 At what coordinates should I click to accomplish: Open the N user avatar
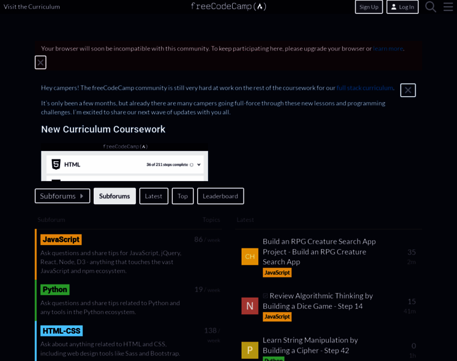pyautogui.click(x=250, y=306)
